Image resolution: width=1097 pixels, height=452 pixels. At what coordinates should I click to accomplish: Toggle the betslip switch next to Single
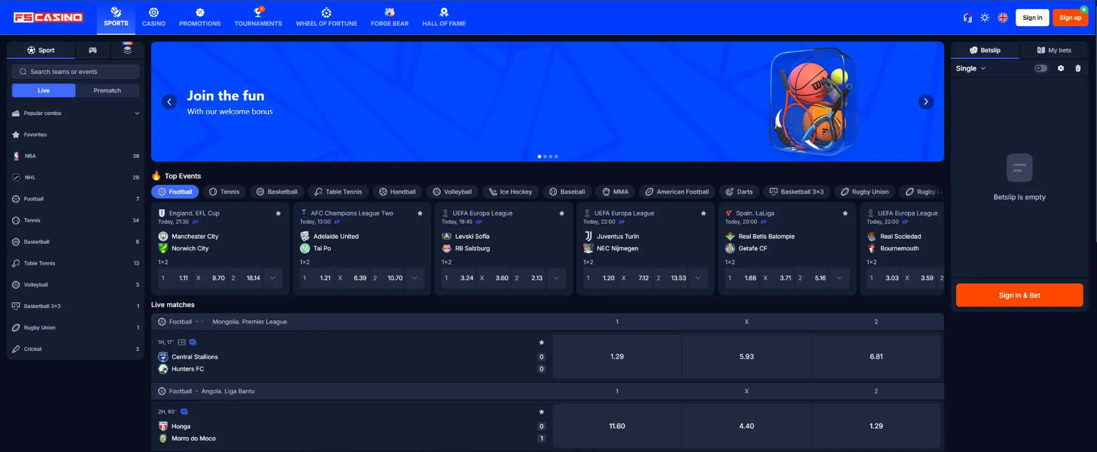(1041, 68)
